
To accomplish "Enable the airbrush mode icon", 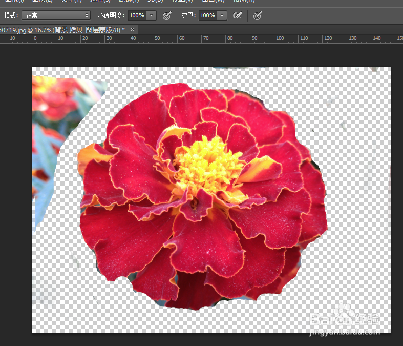I will [238, 16].
